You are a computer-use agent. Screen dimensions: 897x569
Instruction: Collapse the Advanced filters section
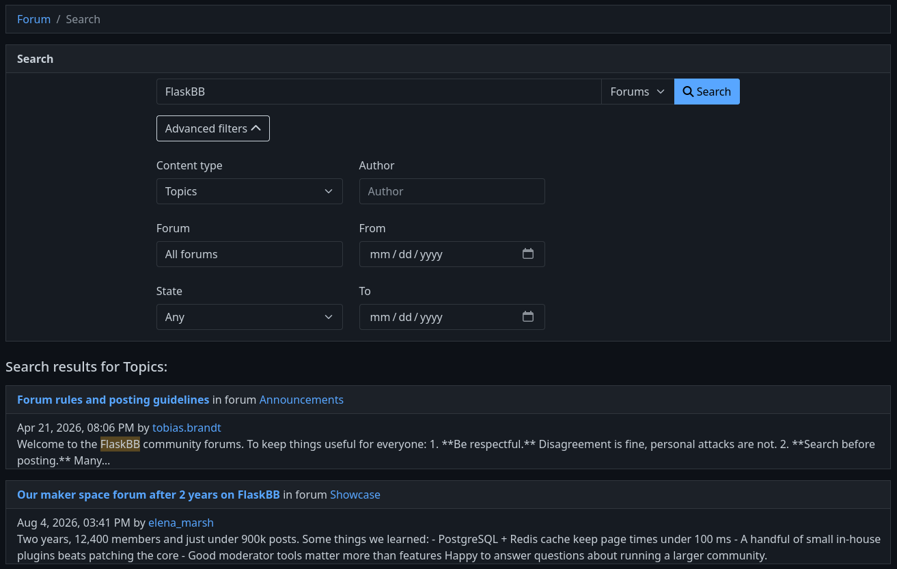pyautogui.click(x=213, y=128)
